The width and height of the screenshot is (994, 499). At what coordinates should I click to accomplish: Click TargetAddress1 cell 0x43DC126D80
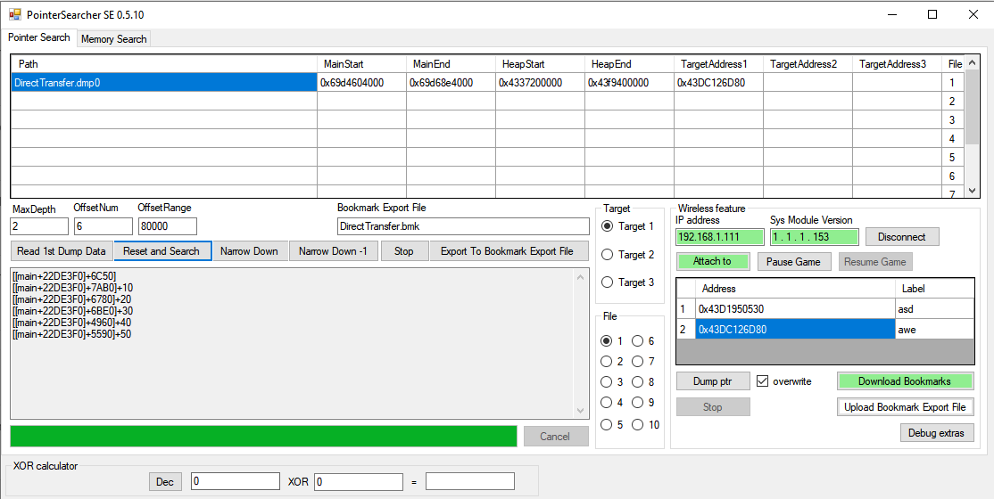pyautogui.click(x=719, y=82)
